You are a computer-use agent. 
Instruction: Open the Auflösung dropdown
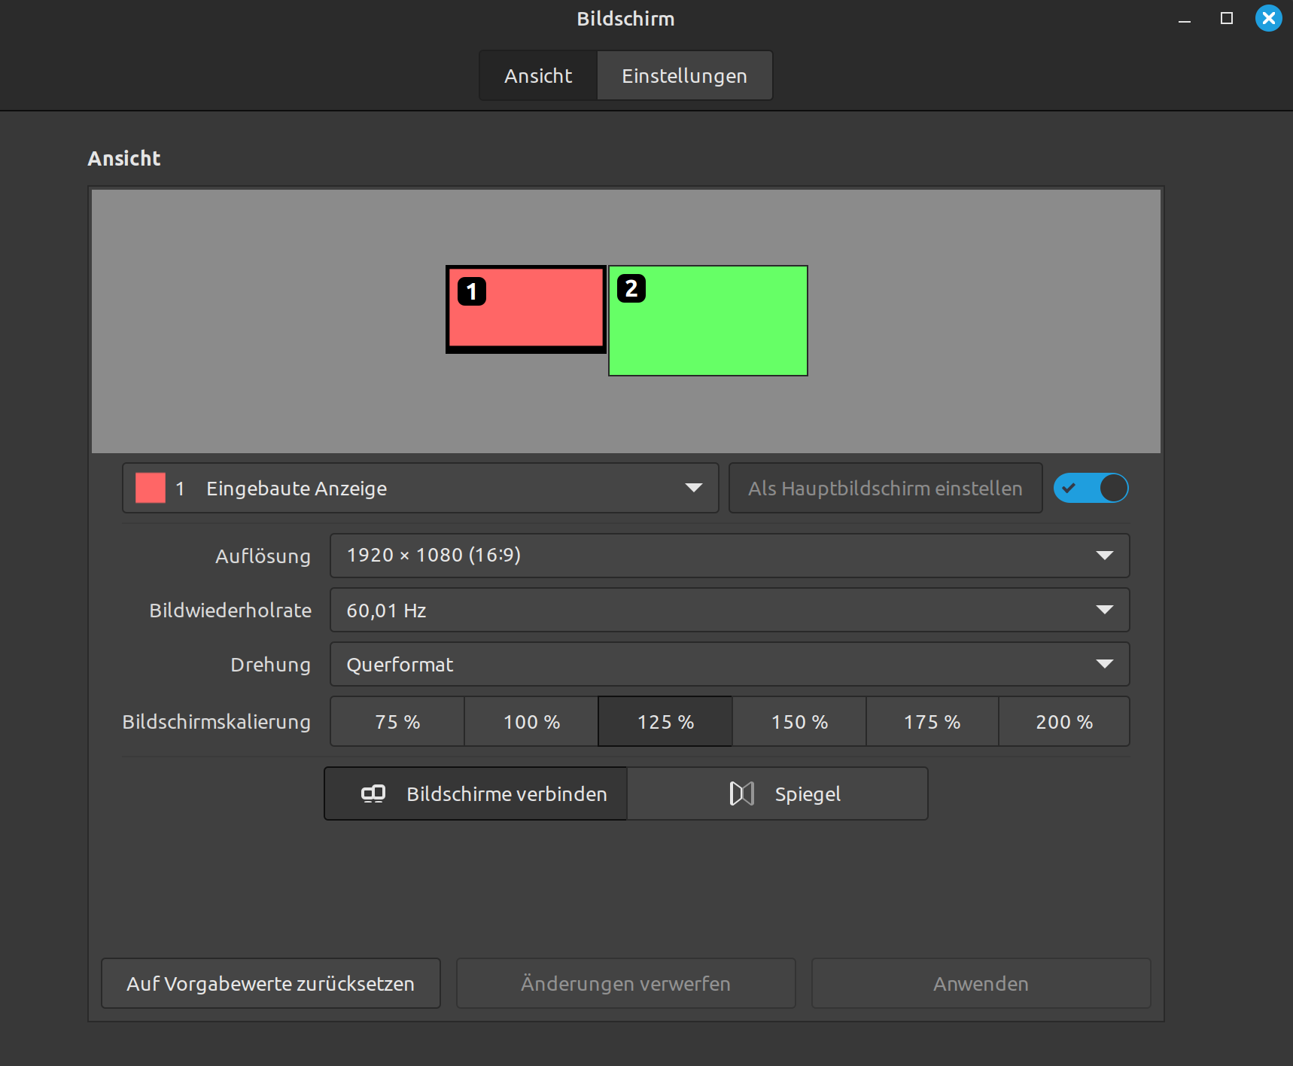729,556
